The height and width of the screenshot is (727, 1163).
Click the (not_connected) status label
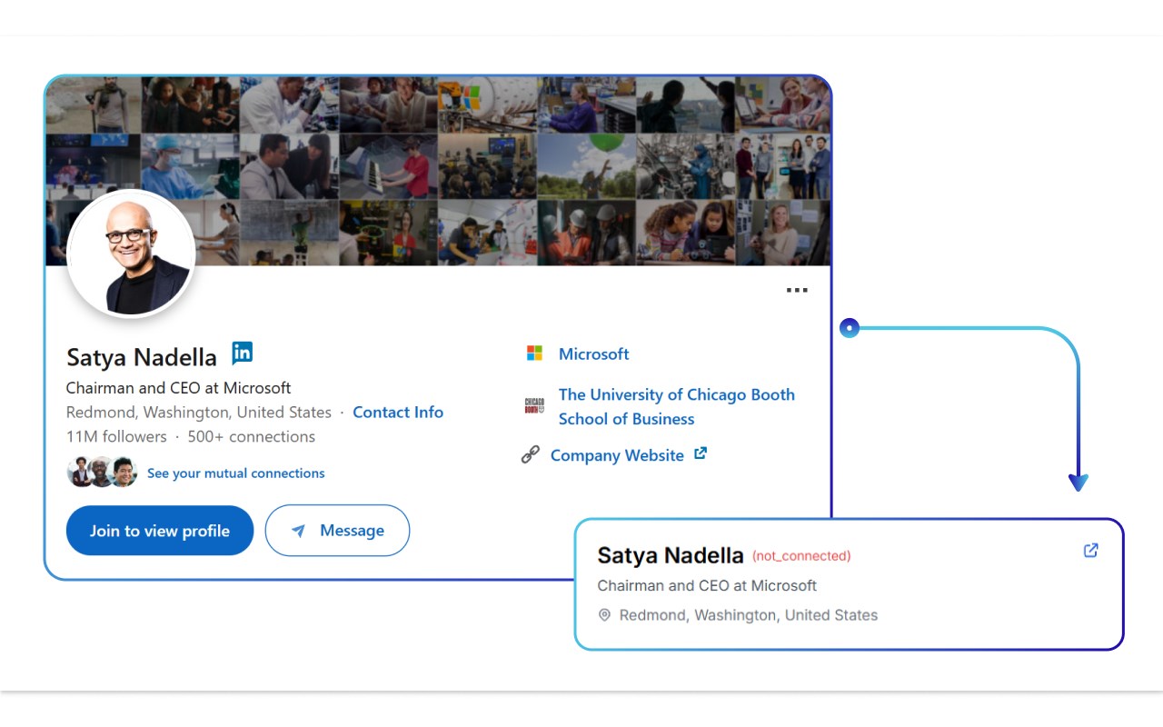coord(801,555)
